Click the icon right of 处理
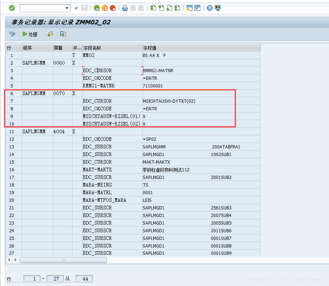The height and width of the screenshot is (286, 329). coord(51,34)
